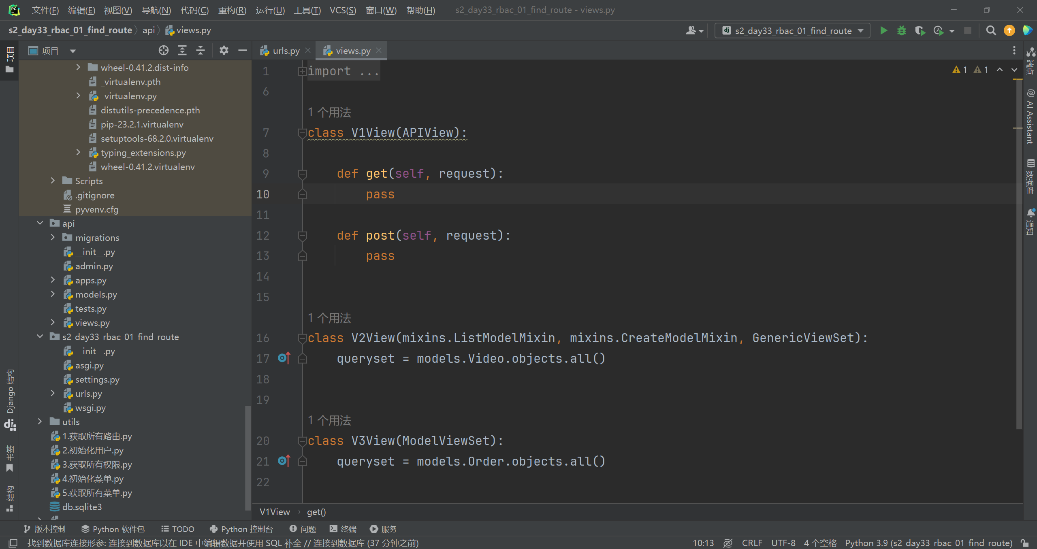Collapse all in project tree
Viewport: 1037px width, 549px height.
201,50
